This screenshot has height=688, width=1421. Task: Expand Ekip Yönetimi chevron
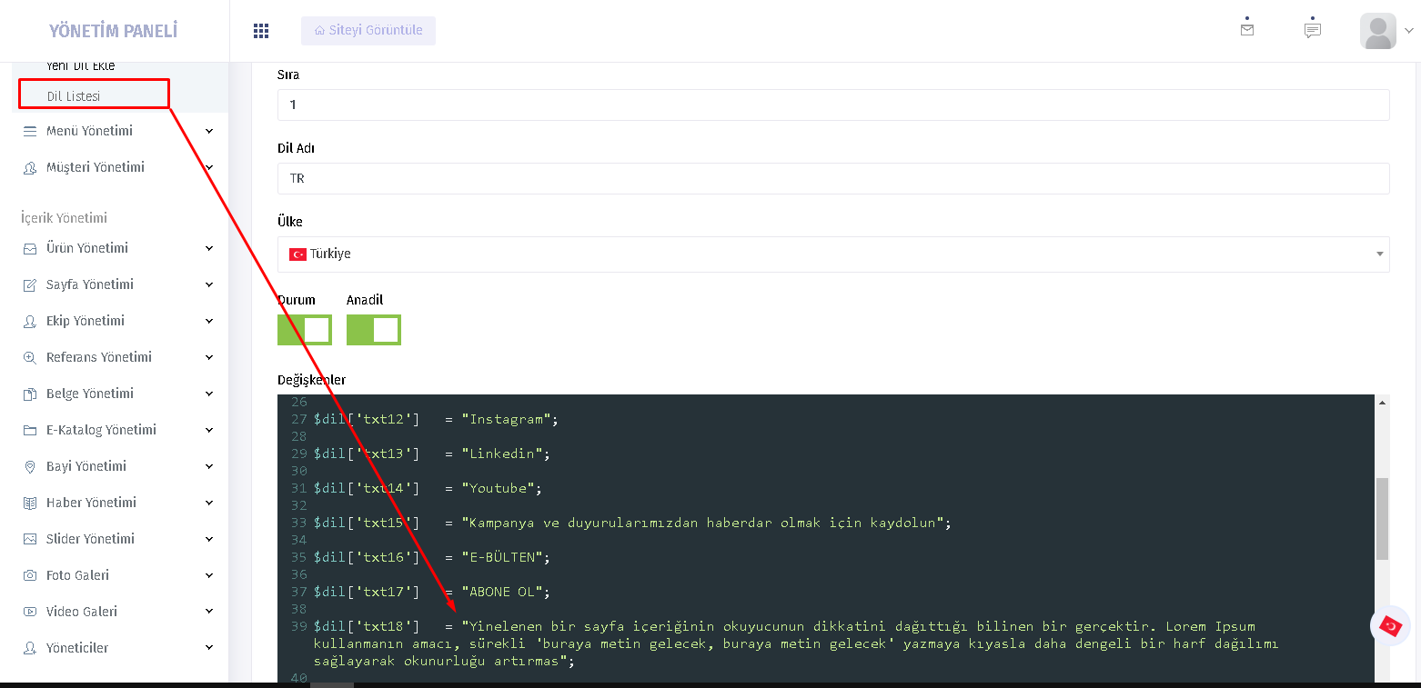(x=209, y=321)
